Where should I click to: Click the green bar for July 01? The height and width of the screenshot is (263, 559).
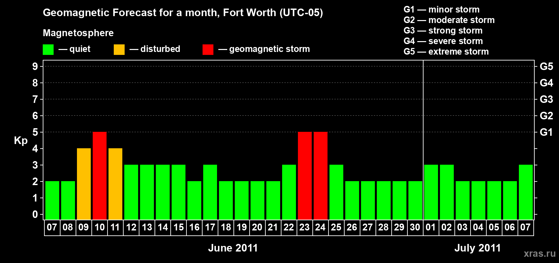(x=431, y=192)
